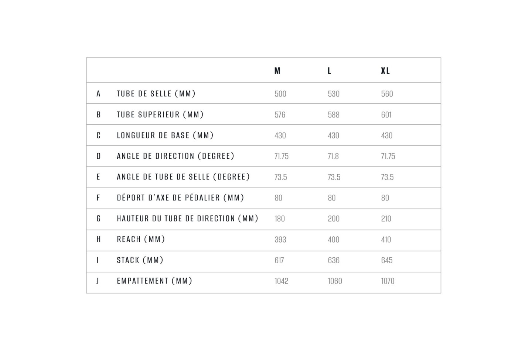The height and width of the screenshot is (350, 532).
Task: Select the ANGLE DE DIRECTION (DEGREE) label
Action: tap(175, 156)
